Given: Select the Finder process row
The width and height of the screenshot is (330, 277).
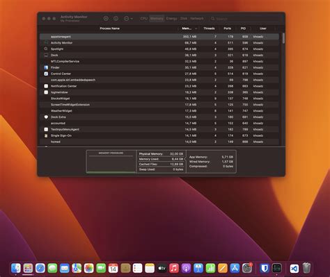Looking at the screenshot, I should point(159,67).
